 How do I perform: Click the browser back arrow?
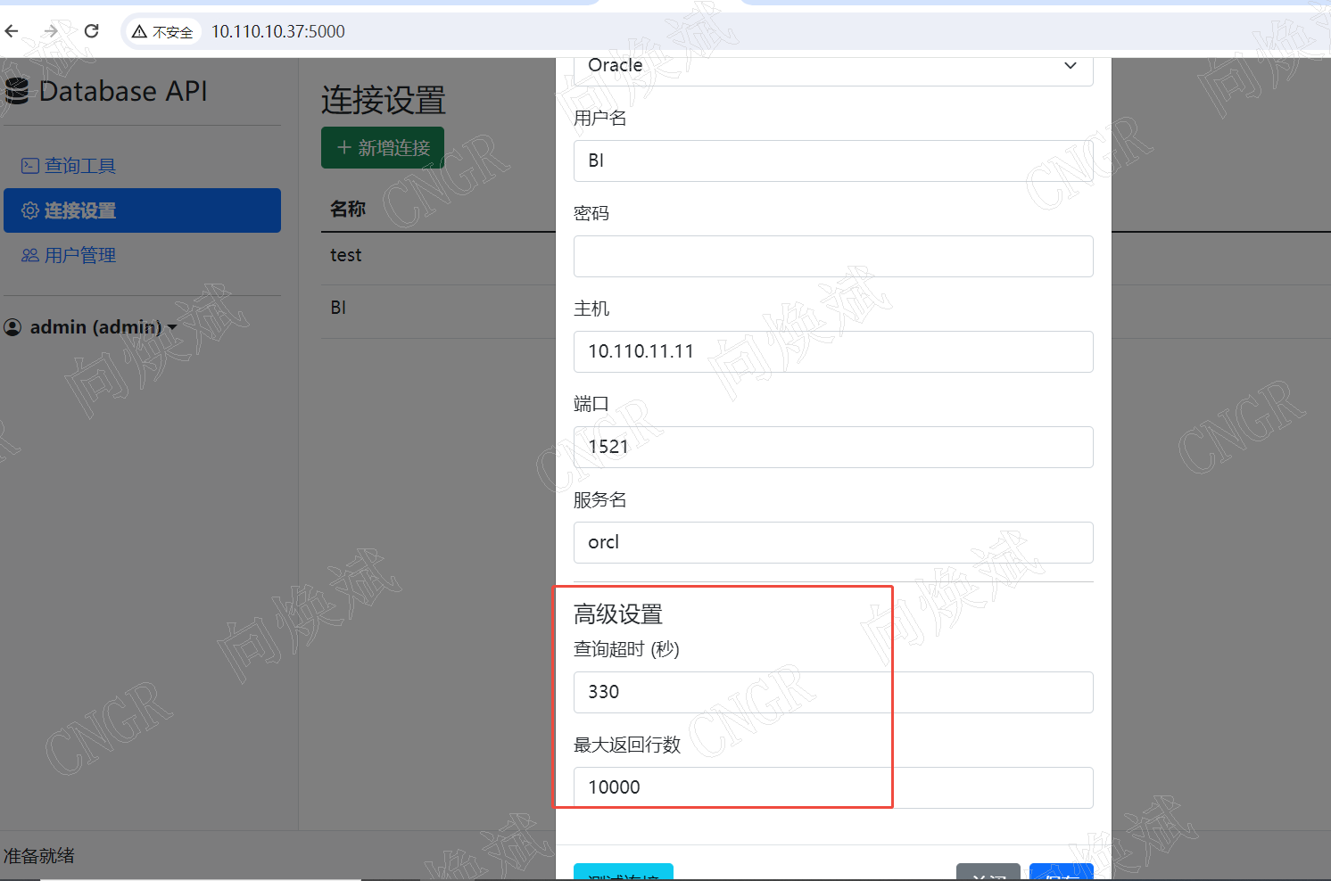pos(11,30)
